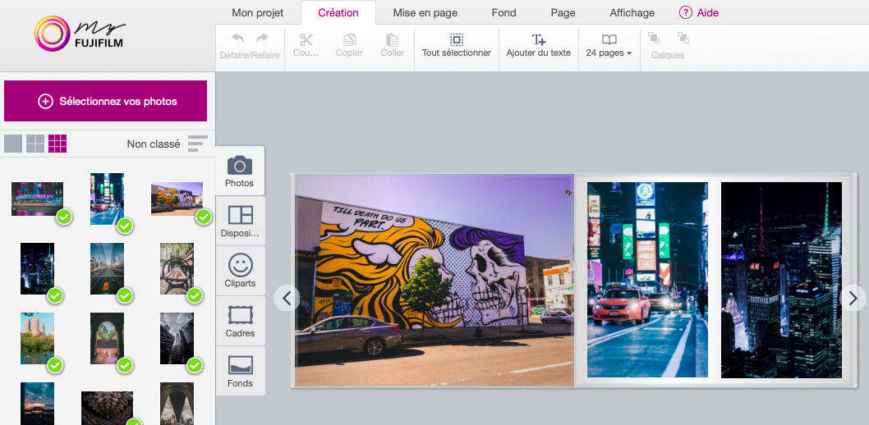
Task: Select the skull mural on left page
Action: coord(434,281)
